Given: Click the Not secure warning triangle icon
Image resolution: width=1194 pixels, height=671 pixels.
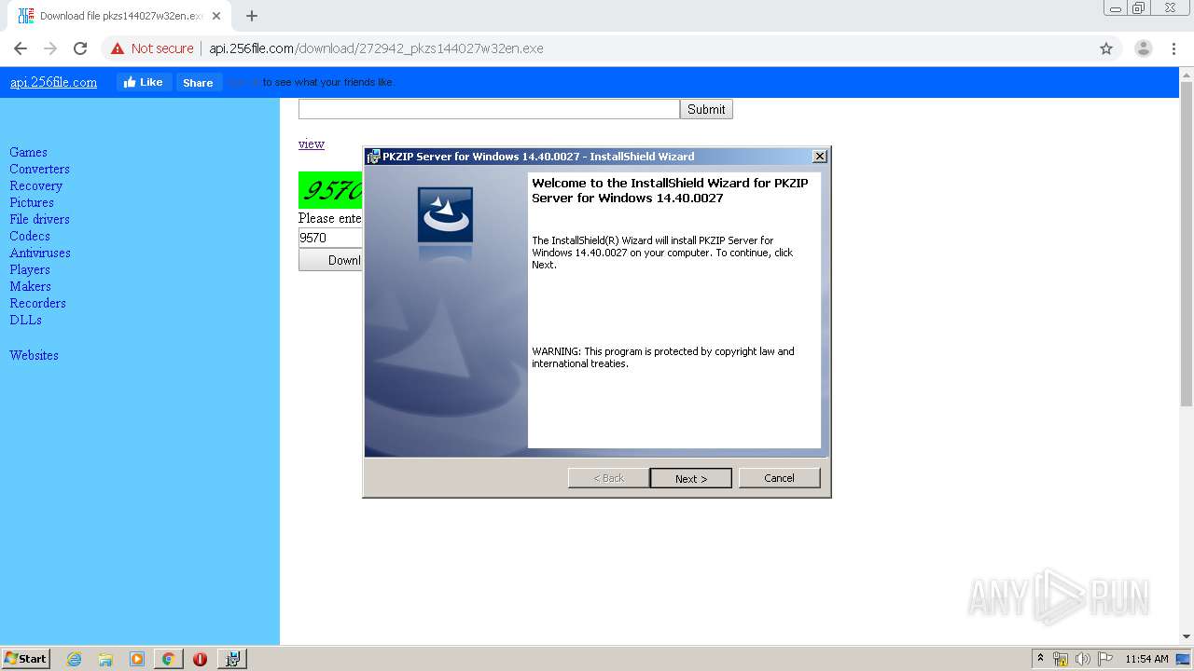Looking at the screenshot, I should click(x=118, y=48).
